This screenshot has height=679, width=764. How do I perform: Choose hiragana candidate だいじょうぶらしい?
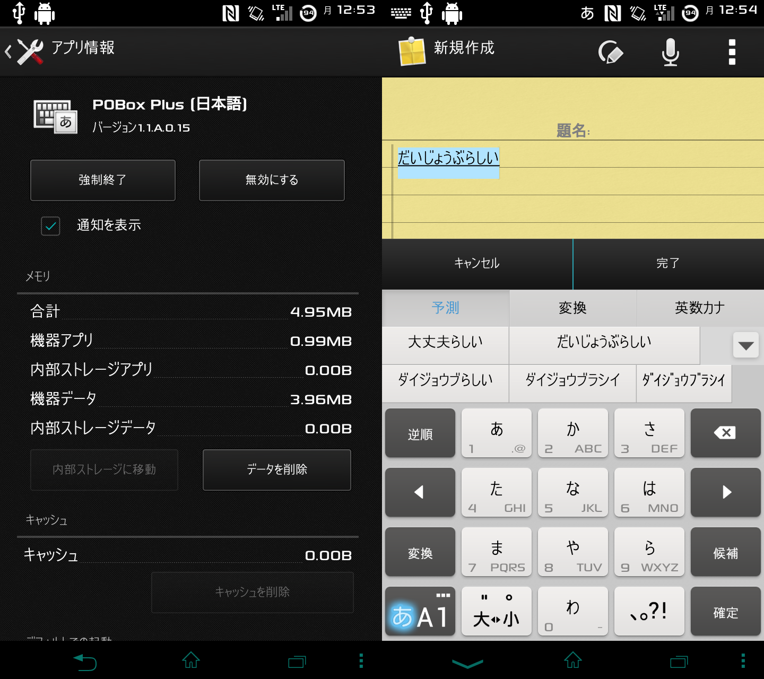click(x=604, y=346)
